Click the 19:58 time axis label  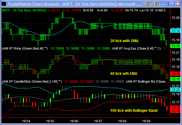(122, 121)
